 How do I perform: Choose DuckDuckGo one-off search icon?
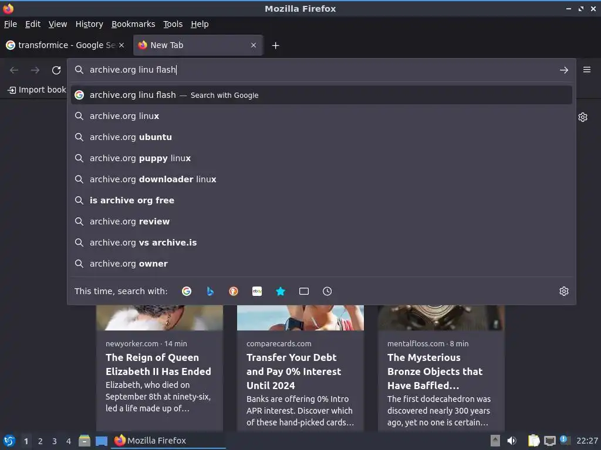234,291
